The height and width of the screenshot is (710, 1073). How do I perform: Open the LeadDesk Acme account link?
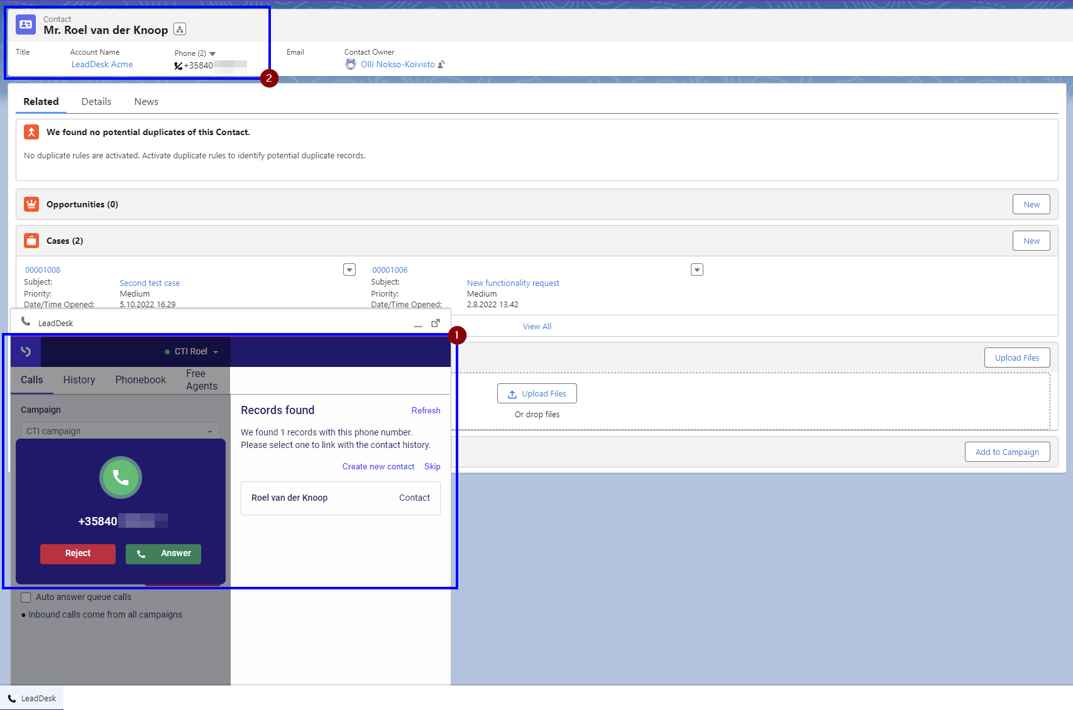[102, 64]
